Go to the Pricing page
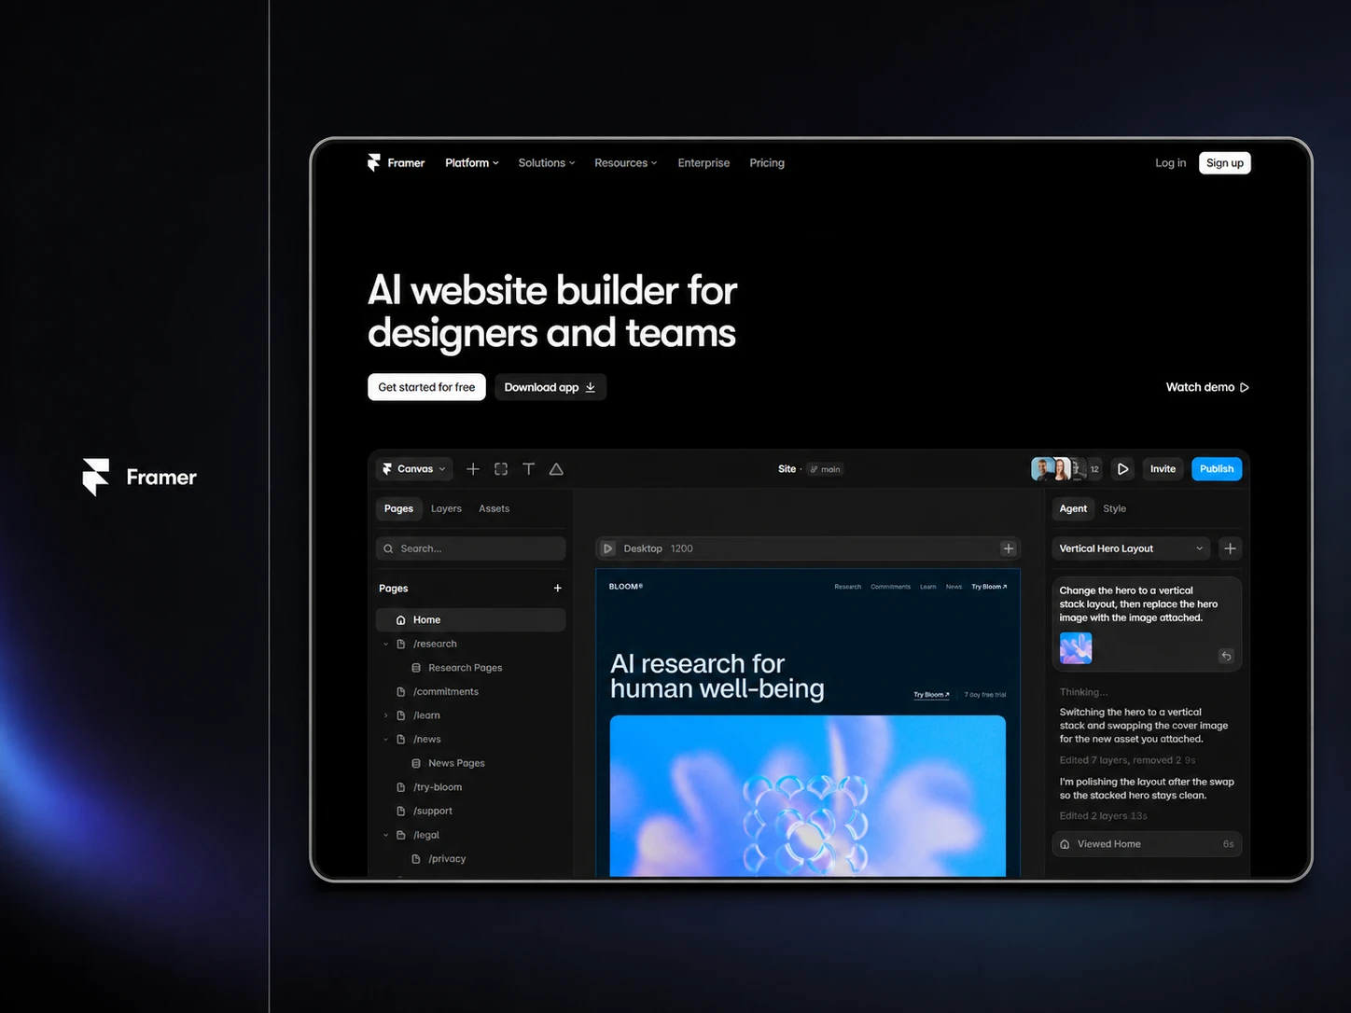The width and height of the screenshot is (1351, 1013). click(767, 163)
